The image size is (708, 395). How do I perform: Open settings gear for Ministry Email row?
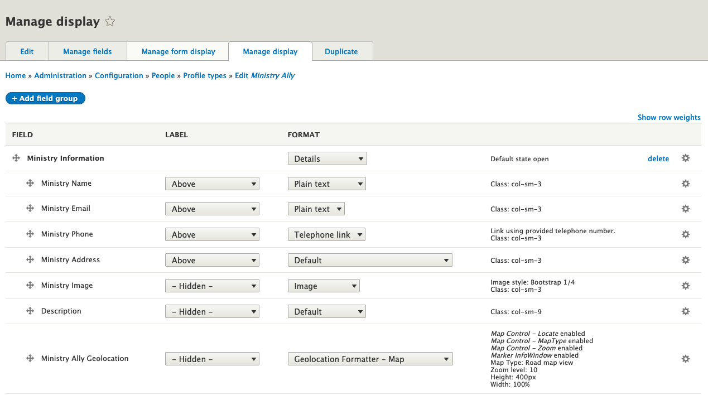(685, 209)
